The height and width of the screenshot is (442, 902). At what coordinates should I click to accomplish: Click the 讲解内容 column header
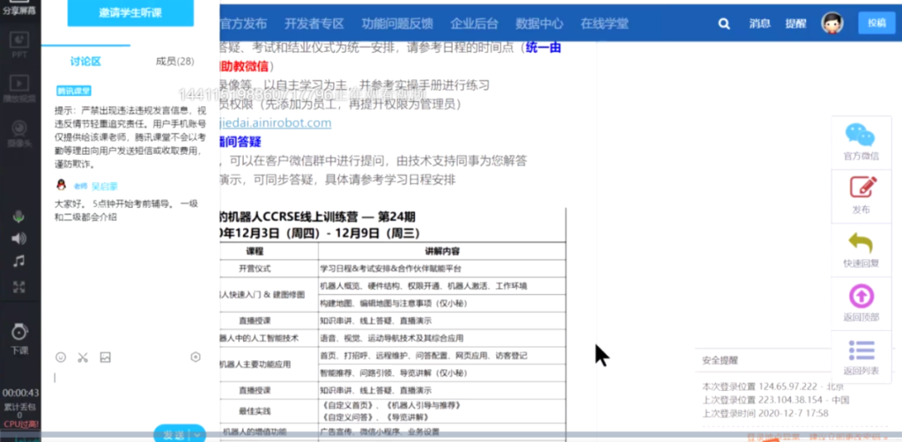click(x=442, y=251)
